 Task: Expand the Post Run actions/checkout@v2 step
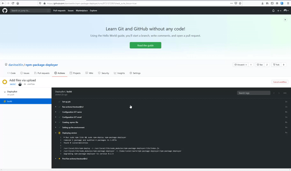tap(75, 159)
